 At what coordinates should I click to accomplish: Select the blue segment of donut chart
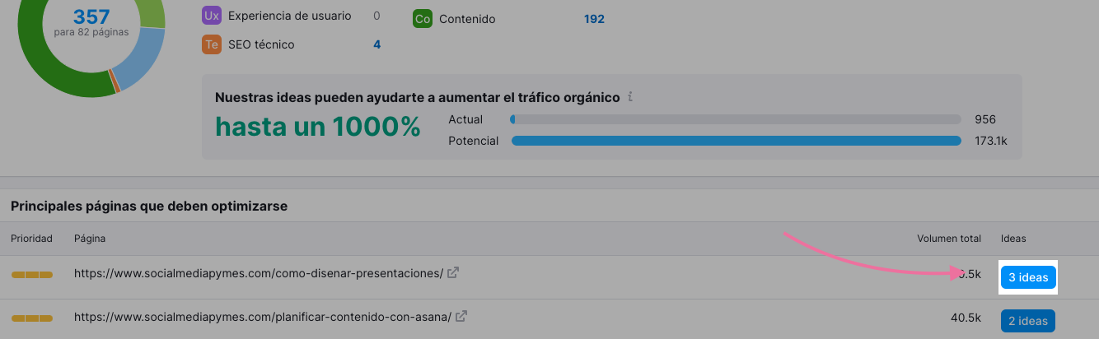pos(140,58)
